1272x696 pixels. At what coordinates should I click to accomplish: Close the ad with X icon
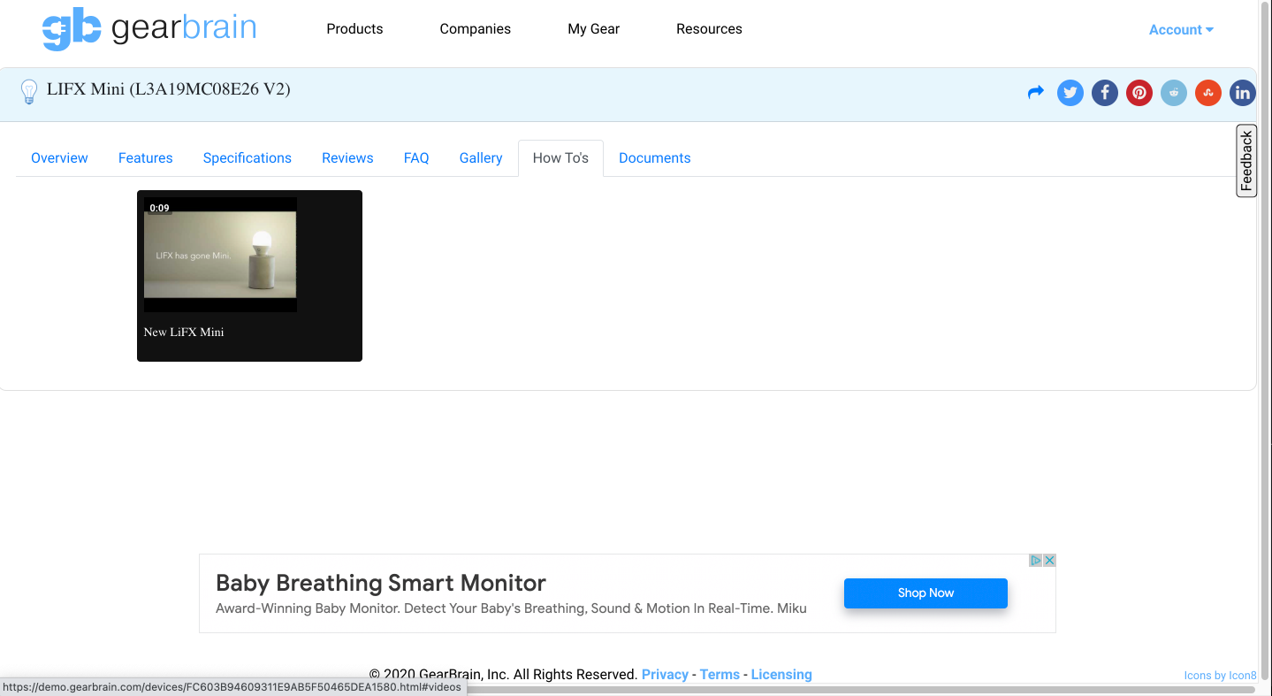tap(1049, 561)
